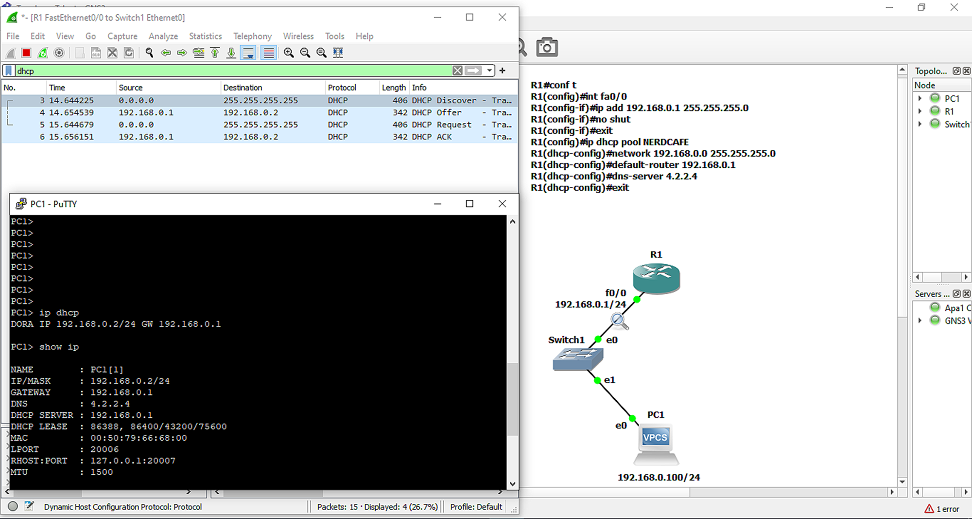
Task: Click the PuTTY terminal vertical scrollbar
Action: (512, 399)
